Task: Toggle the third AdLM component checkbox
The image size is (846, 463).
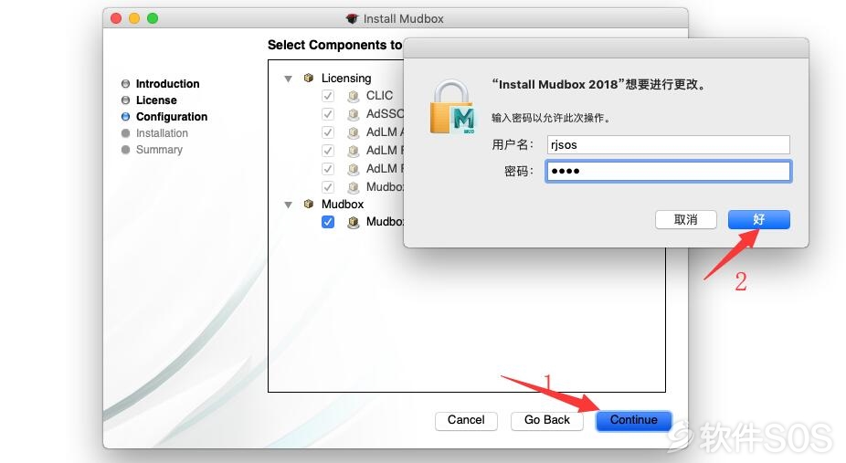Action: pyautogui.click(x=327, y=169)
